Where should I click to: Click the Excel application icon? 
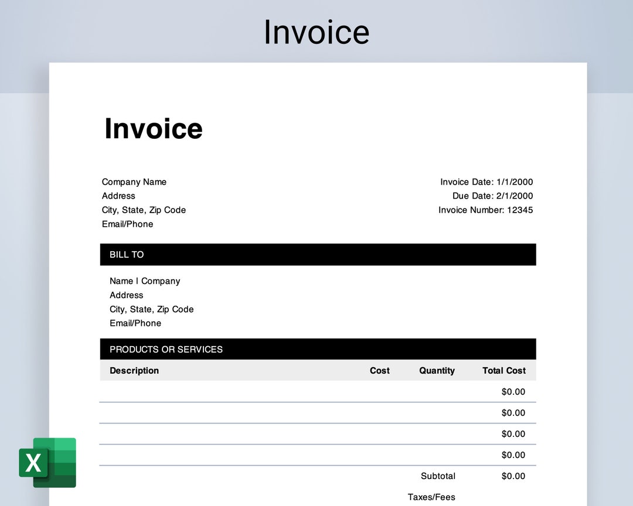48,463
